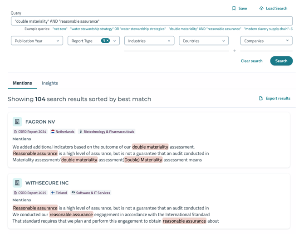This screenshot has height=234, width=304.
Task: Select the Mentions tab
Action: coord(22,83)
